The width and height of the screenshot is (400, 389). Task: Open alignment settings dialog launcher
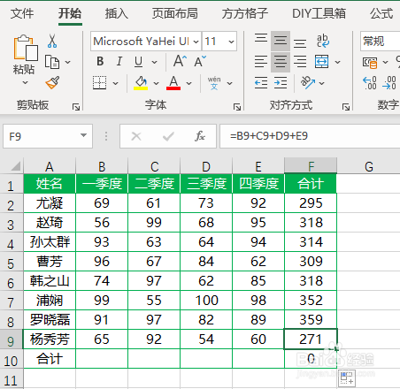pyautogui.click(x=346, y=107)
